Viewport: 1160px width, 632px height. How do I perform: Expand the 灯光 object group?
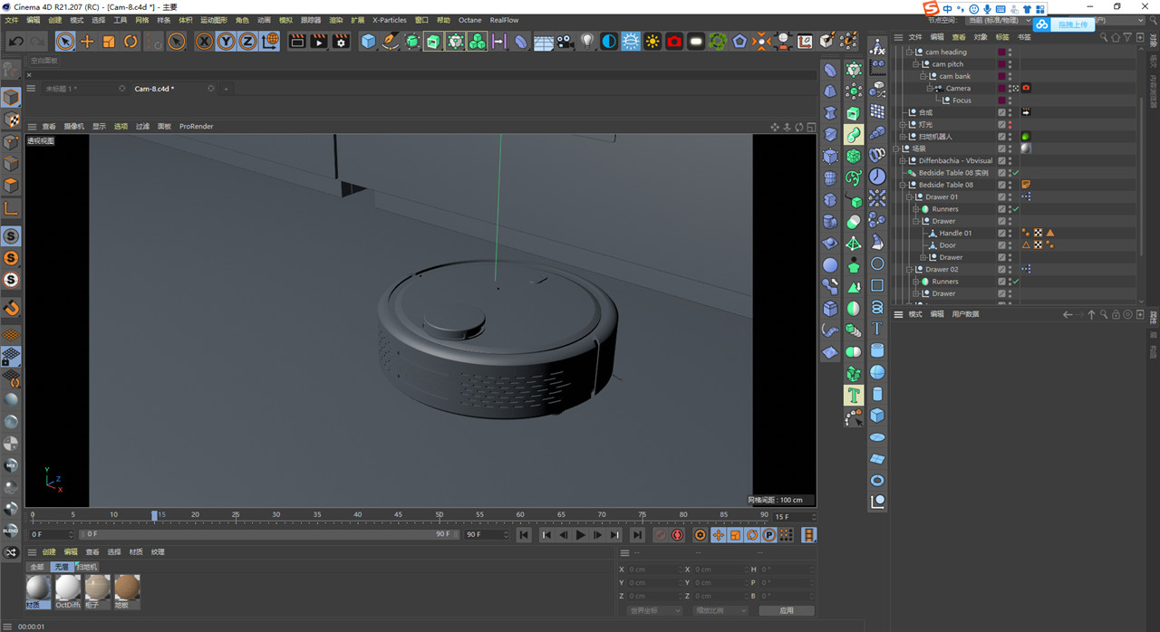[x=903, y=125]
